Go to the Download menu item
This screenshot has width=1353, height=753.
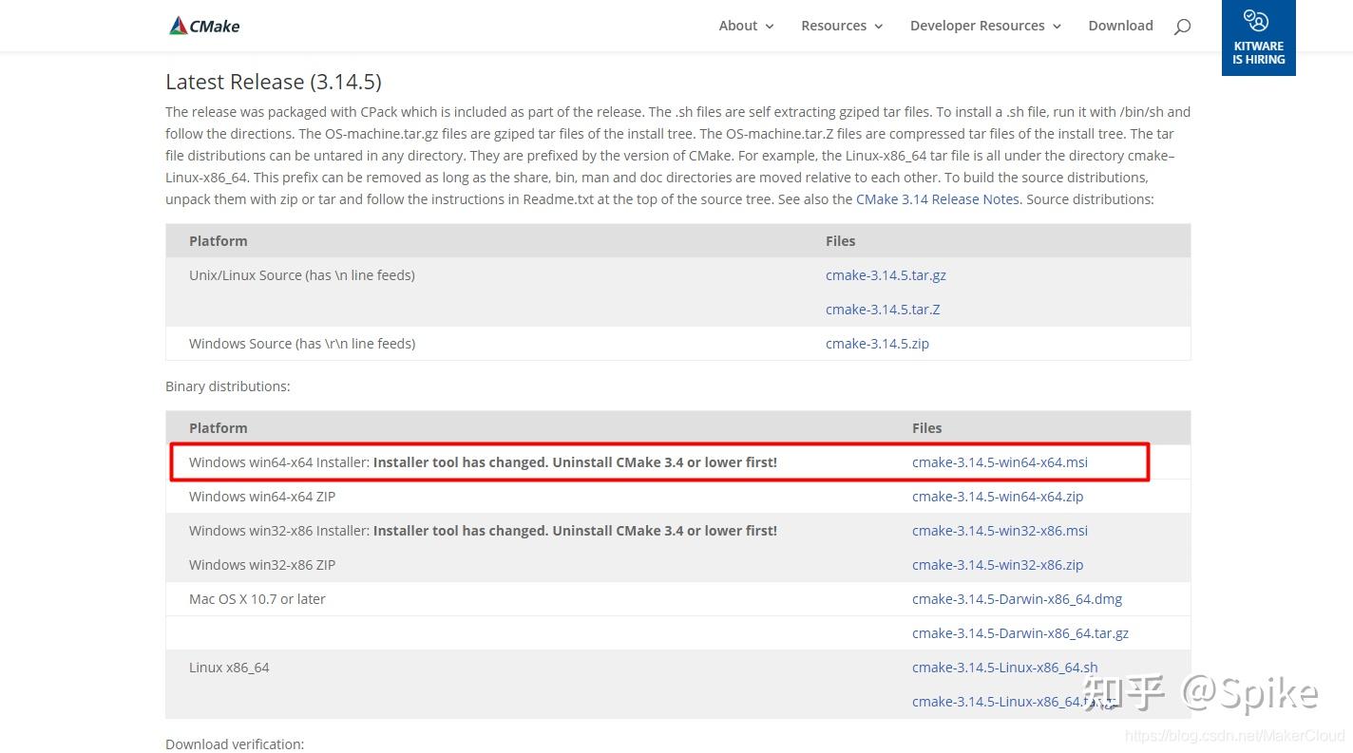1120,26
